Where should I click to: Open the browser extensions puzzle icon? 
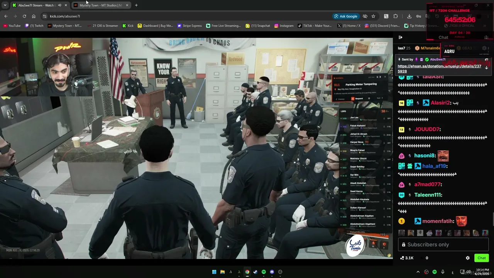tap(396, 16)
